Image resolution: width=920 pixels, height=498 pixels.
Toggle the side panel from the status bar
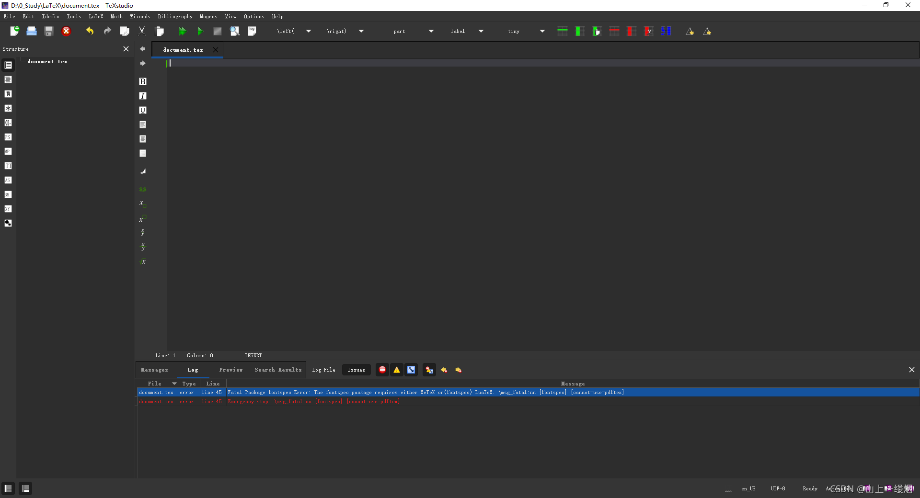click(8, 488)
